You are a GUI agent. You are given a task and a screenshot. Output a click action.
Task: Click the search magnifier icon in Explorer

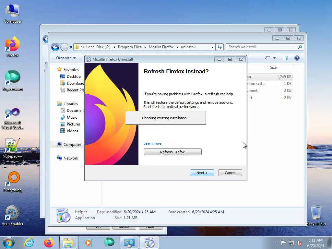(x=300, y=47)
